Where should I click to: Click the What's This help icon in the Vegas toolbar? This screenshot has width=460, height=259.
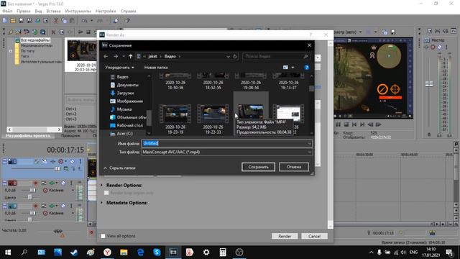coord(127,21)
